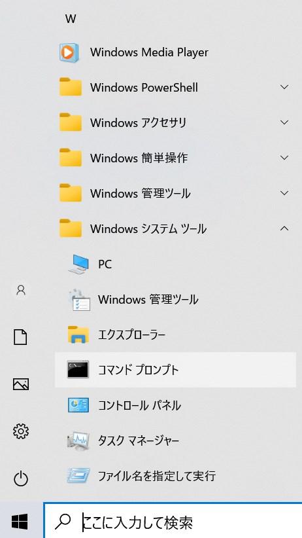This screenshot has width=302, height=538.
Task: Open the Documents icon in sidebar
Action: point(20,337)
